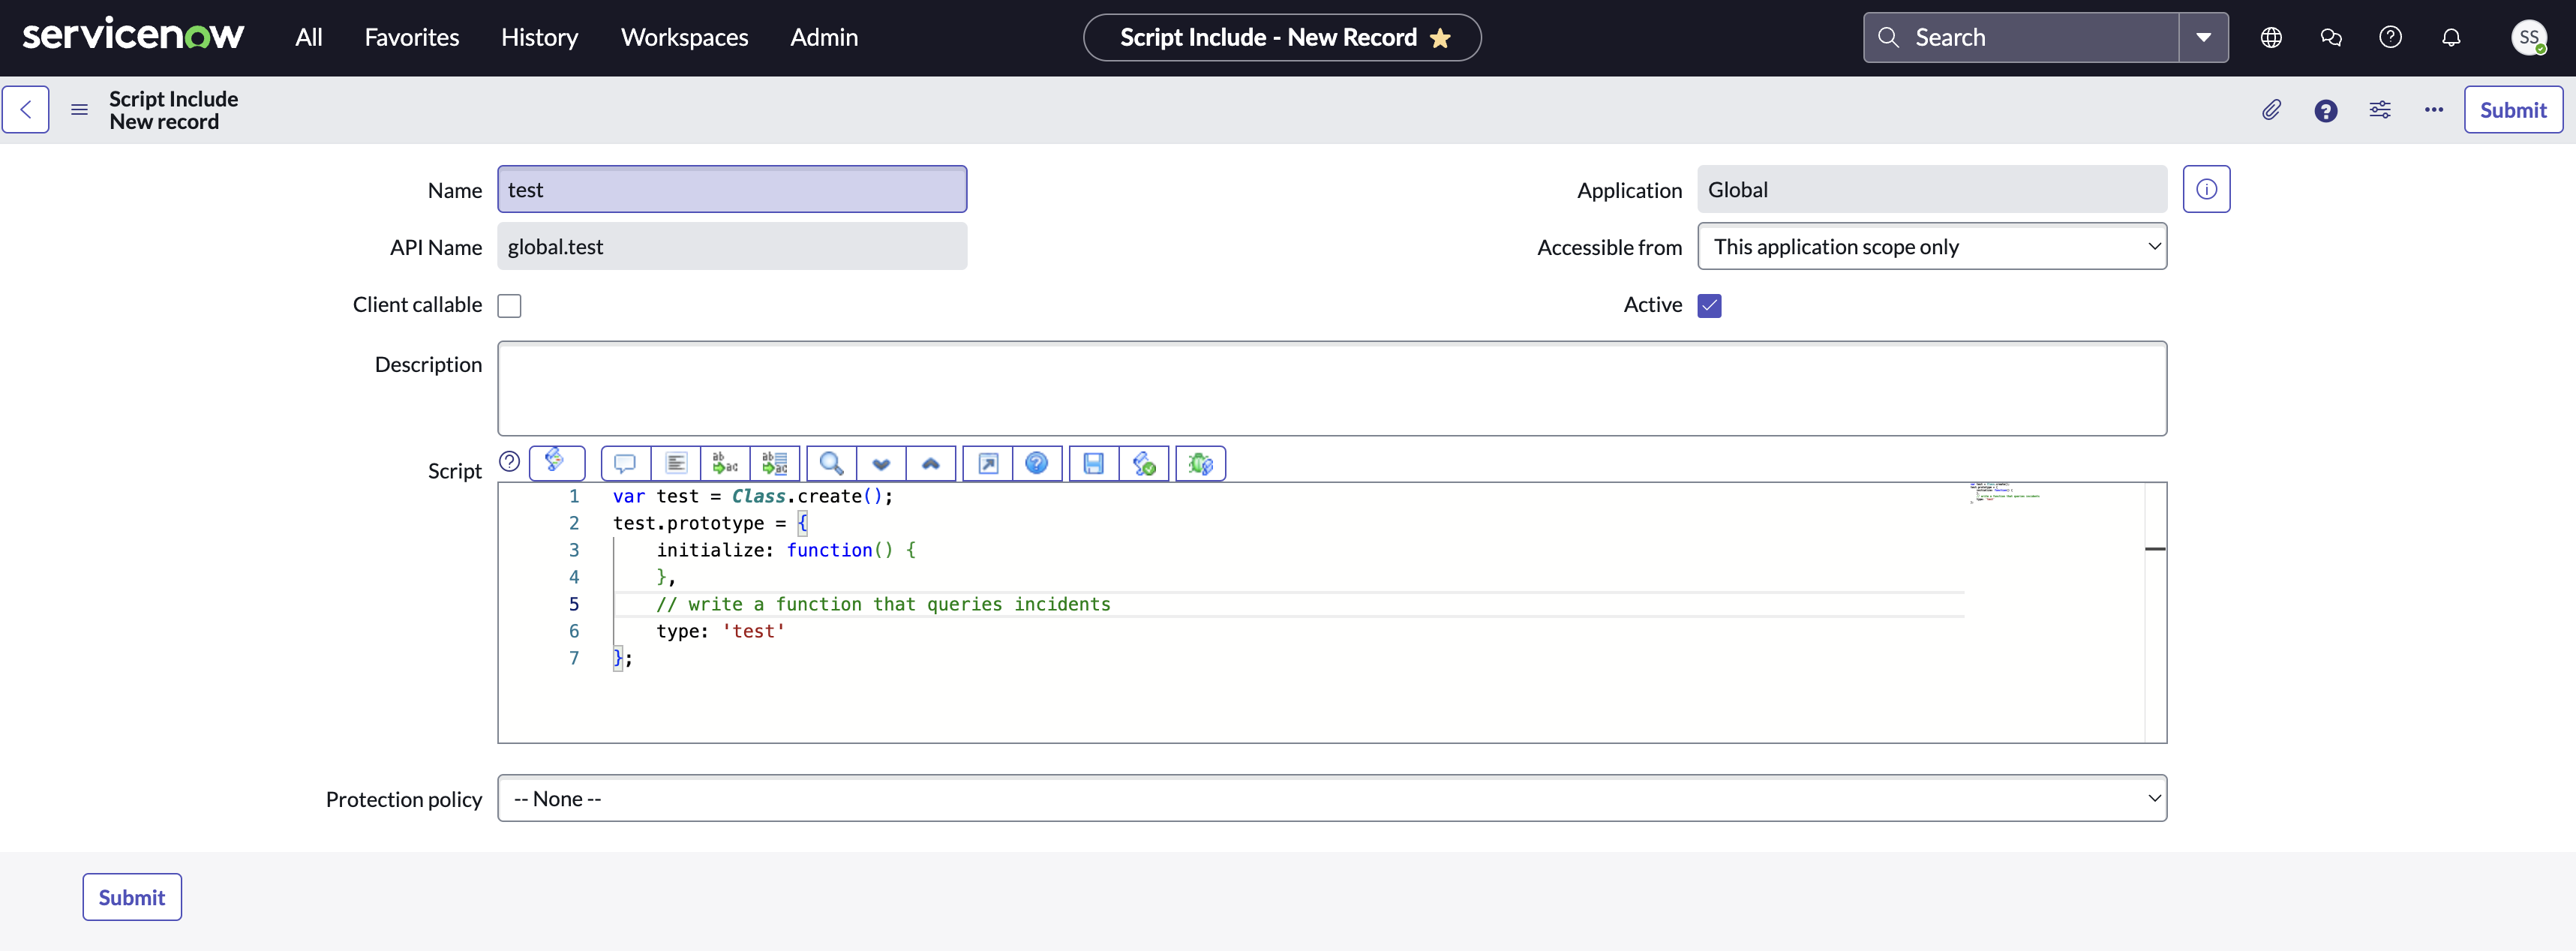Open the search scope dropdown arrow
Viewport: 2576px width, 951px height.
(2203, 38)
